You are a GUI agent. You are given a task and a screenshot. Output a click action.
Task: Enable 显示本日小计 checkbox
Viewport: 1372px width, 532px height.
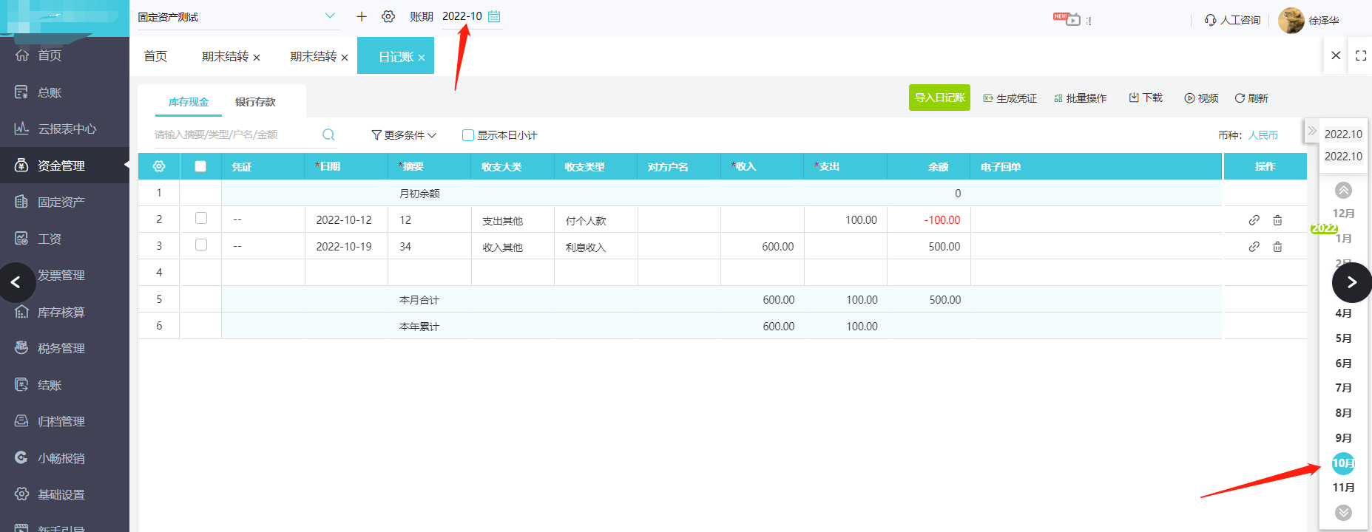(x=467, y=135)
